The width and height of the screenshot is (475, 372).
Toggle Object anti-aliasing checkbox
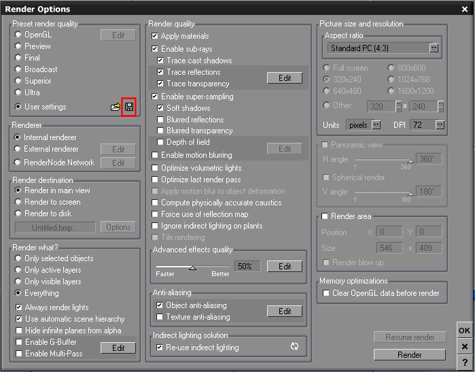pos(159,305)
